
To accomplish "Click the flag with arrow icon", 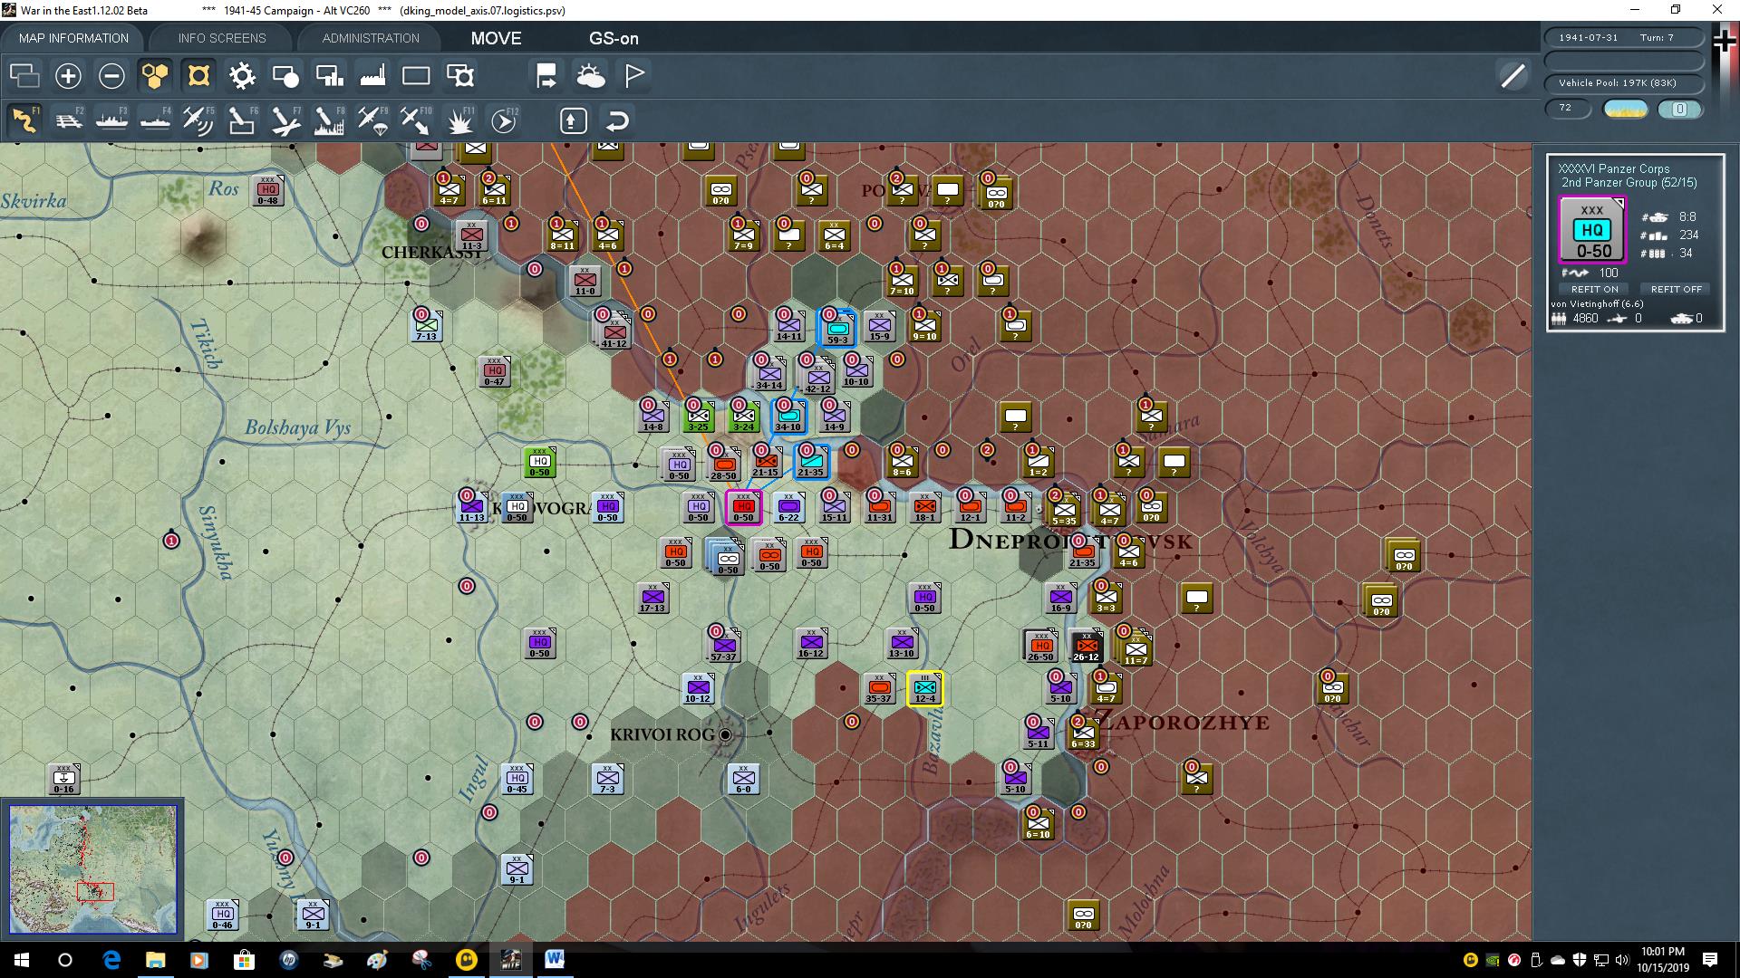I will coord(546,75).
